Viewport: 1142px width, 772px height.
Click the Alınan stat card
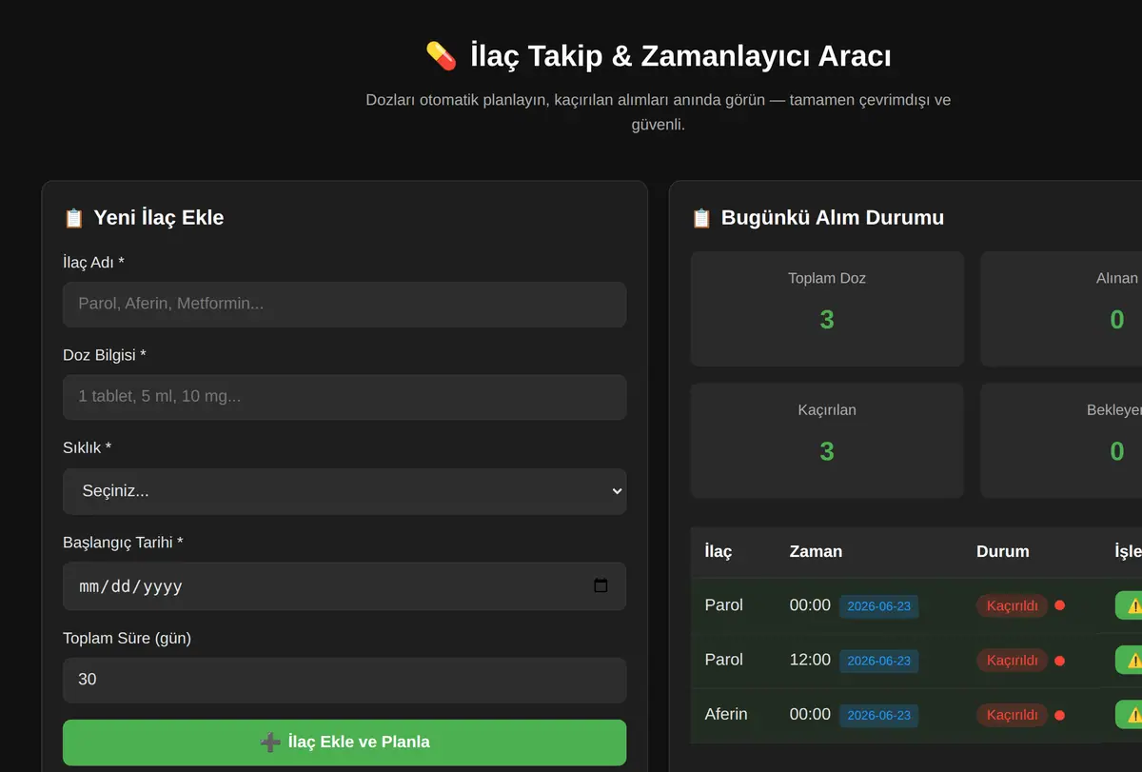pos(1061,308)
